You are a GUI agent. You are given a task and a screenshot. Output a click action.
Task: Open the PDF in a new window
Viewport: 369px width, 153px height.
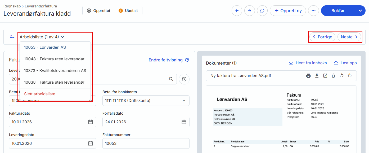(x=325, y=76)
